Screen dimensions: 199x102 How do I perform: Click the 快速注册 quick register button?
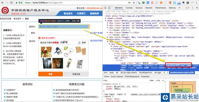[x=76, y=74]
